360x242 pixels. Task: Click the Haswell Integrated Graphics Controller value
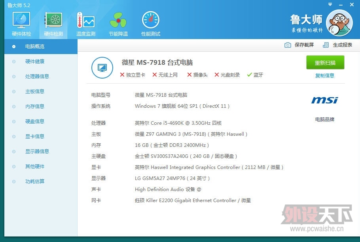(x=209, y=167)
